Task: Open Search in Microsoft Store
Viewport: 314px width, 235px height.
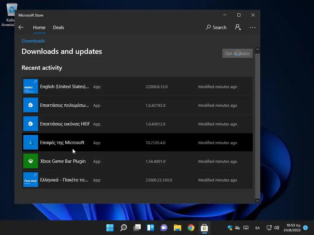Action: [216, 27]
